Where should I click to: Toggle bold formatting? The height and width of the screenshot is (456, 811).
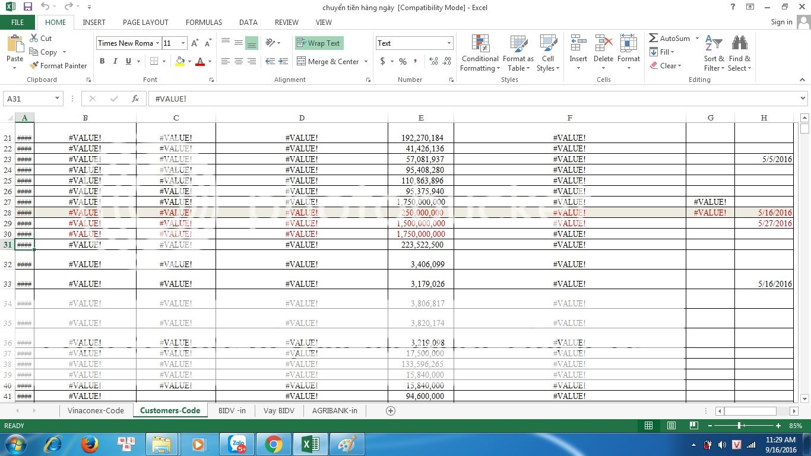point(102,61)
